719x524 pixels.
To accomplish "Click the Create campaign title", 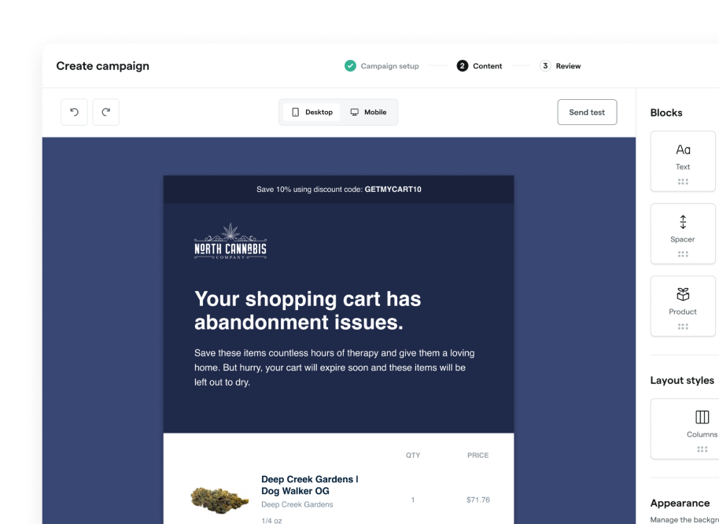I will coord(103,66).
